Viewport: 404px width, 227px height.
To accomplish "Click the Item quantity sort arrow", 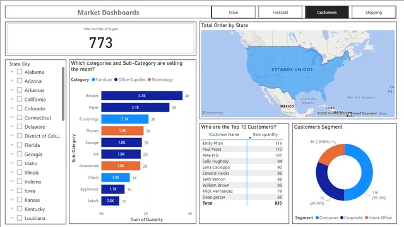I will point(250,138).
